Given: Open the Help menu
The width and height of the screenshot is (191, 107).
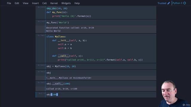Looking at the screenshot, I should point(77,3).
